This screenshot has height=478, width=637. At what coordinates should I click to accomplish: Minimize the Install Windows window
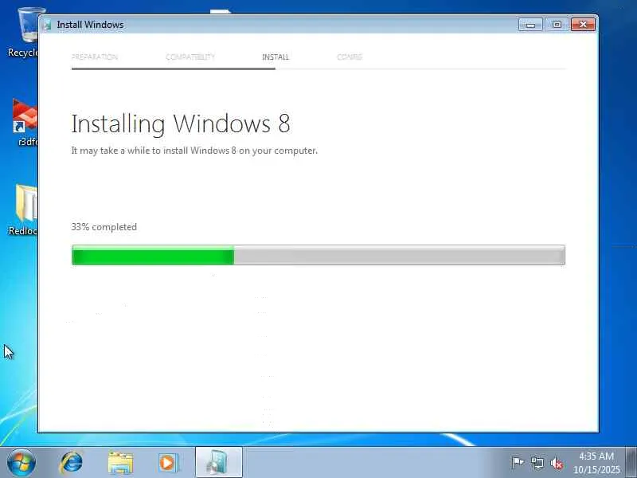click(x=530, y=25)
